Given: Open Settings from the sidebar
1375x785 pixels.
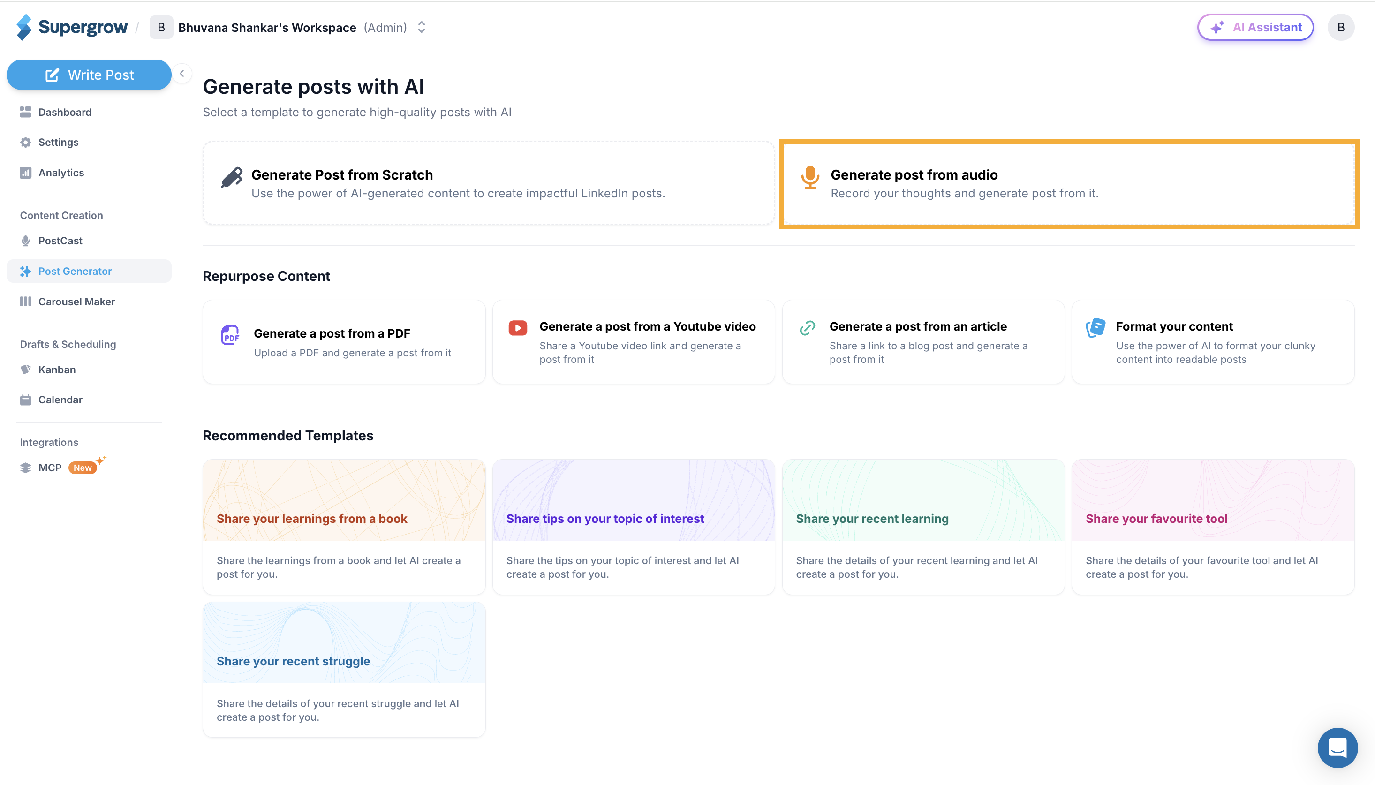Looking at the screenshot, I should [89, 143].
